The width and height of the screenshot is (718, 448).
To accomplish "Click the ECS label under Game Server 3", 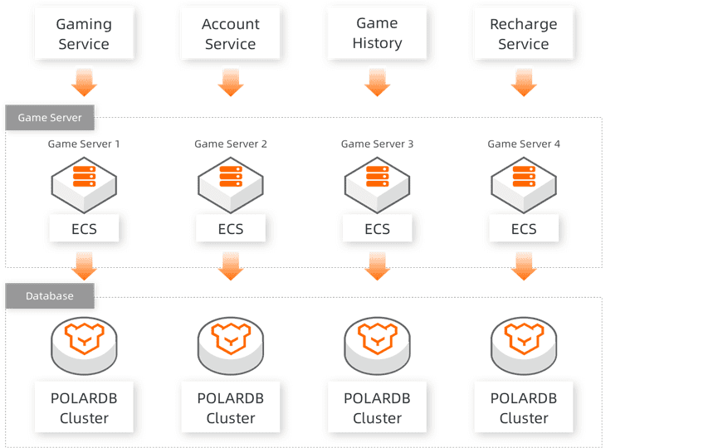I will point(377,228).
